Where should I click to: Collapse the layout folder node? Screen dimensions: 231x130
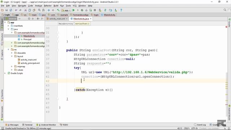pos(12,56)
